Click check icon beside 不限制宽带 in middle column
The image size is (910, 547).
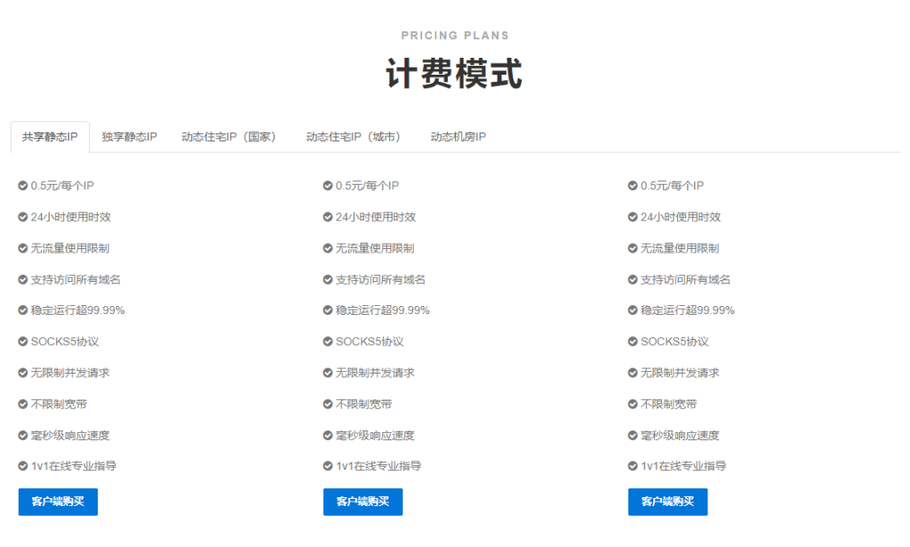[328, 404]
